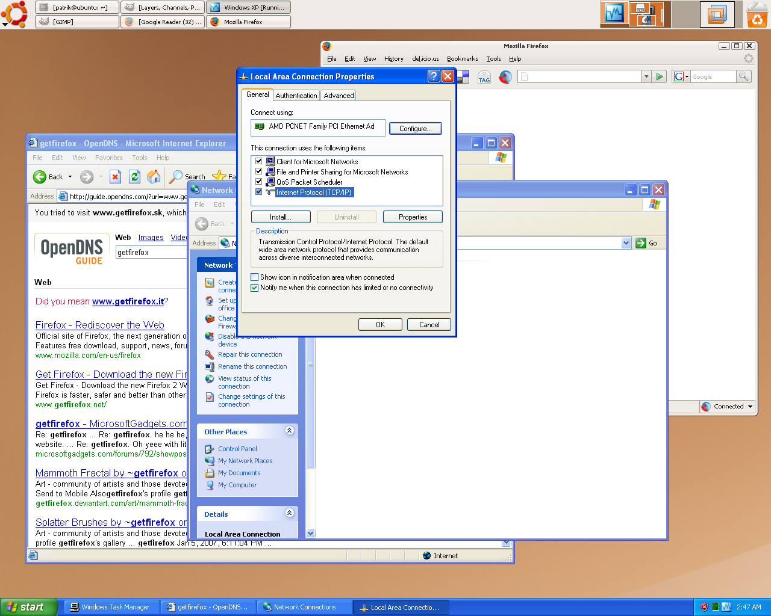Viewport: 771px width, 616px height.
Task: Switch to the Advanced tab
Action: [x=339, y=96]
